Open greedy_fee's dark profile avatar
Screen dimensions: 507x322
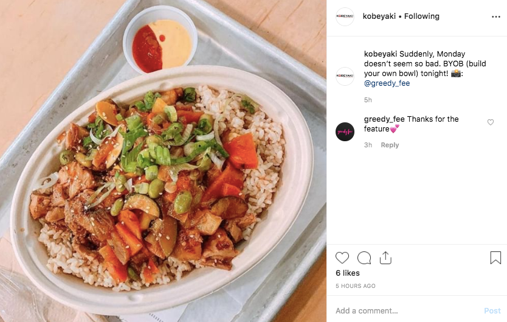pyautogui.click(x=345, y=131)
